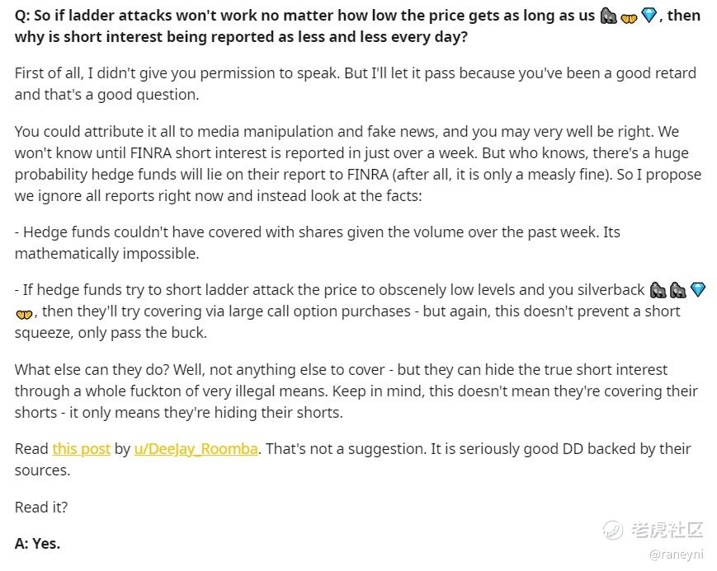Click the gorilla emoji in the bold question

[x=608, y=16]
